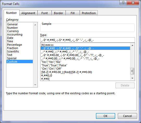Image resolution: width=141 pixels, height=123 pixels.
Task: Choose the "Yes";"Yes";"No" format
Action: tap(85, 62)
